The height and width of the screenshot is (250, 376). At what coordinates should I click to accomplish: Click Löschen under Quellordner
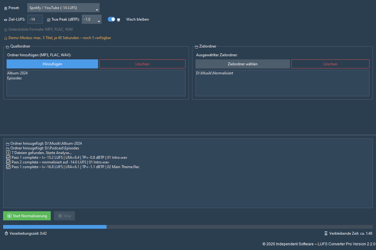click(142, 64)
